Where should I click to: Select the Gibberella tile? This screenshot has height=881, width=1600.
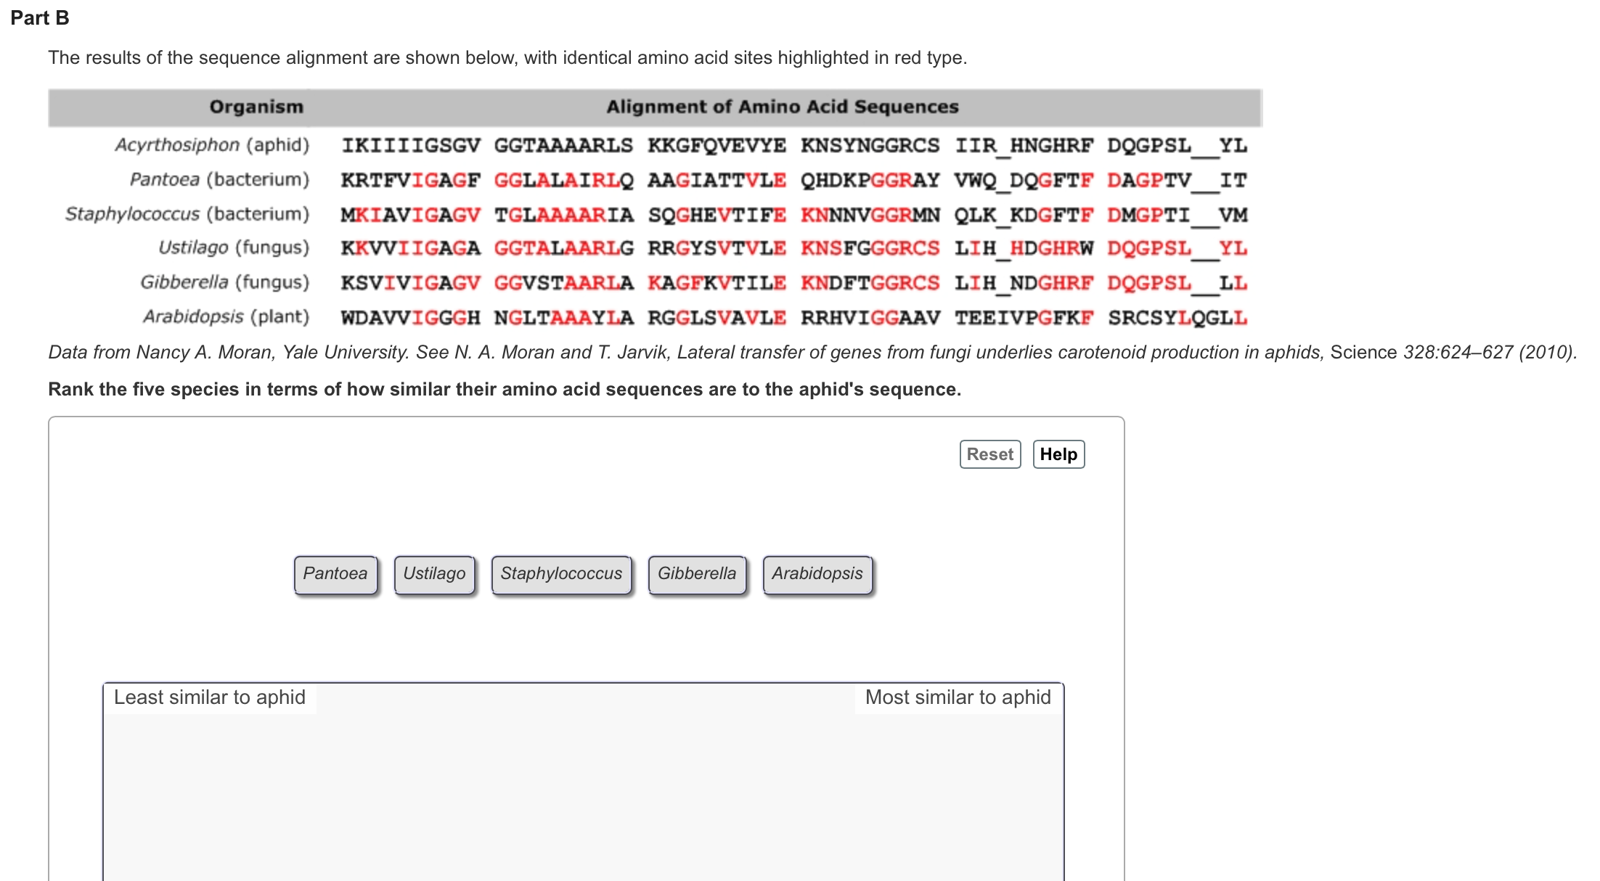pos(696,574)
